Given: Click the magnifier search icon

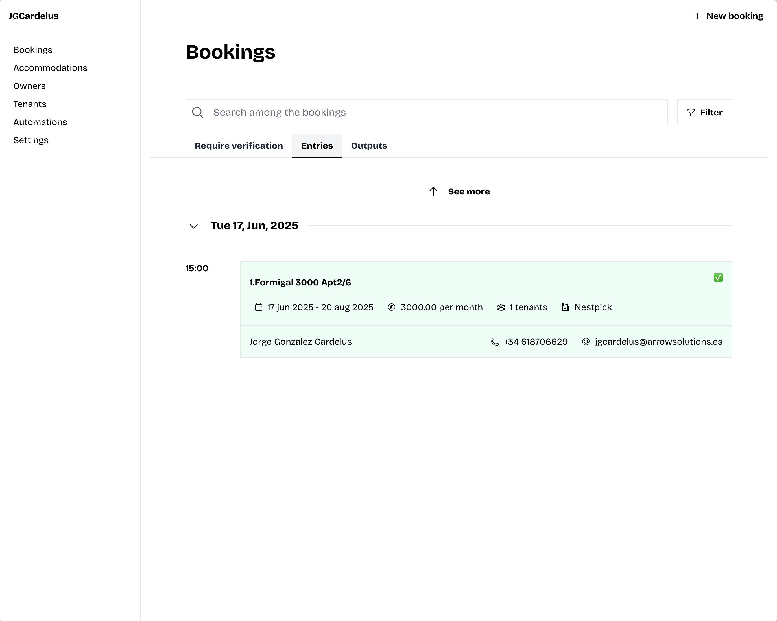Looking at the screenshot, I should tap(197, 112).
